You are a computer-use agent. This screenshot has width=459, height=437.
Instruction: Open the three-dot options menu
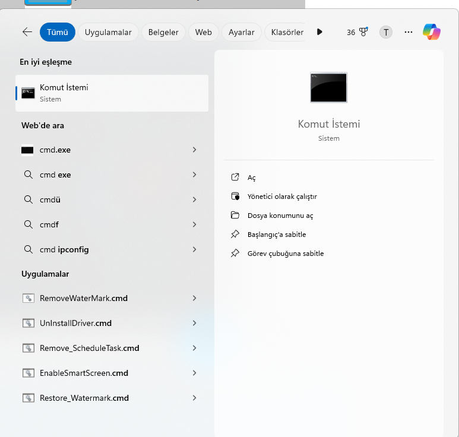pos(409,32)
